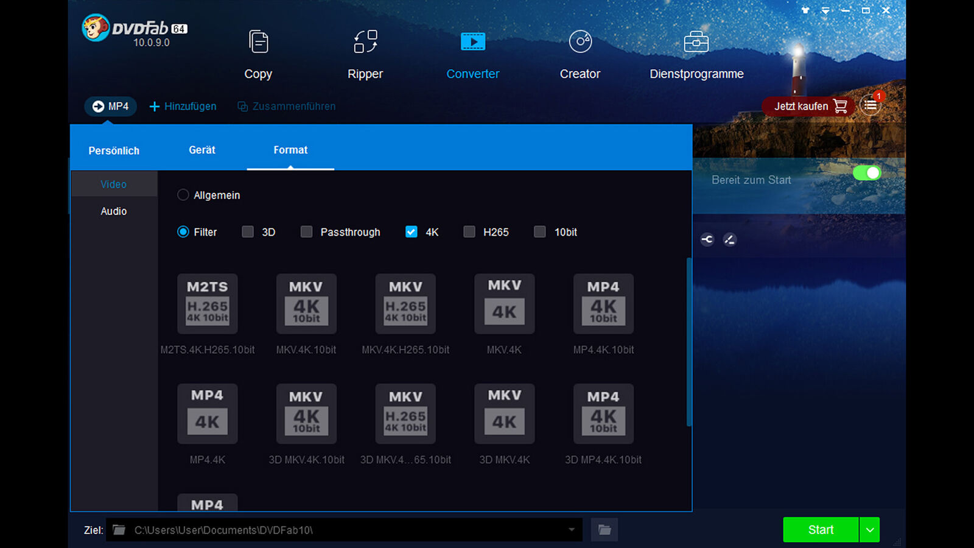
Task: Click the shopping cart on Jetzt kaufen
Action: point(841,106)
